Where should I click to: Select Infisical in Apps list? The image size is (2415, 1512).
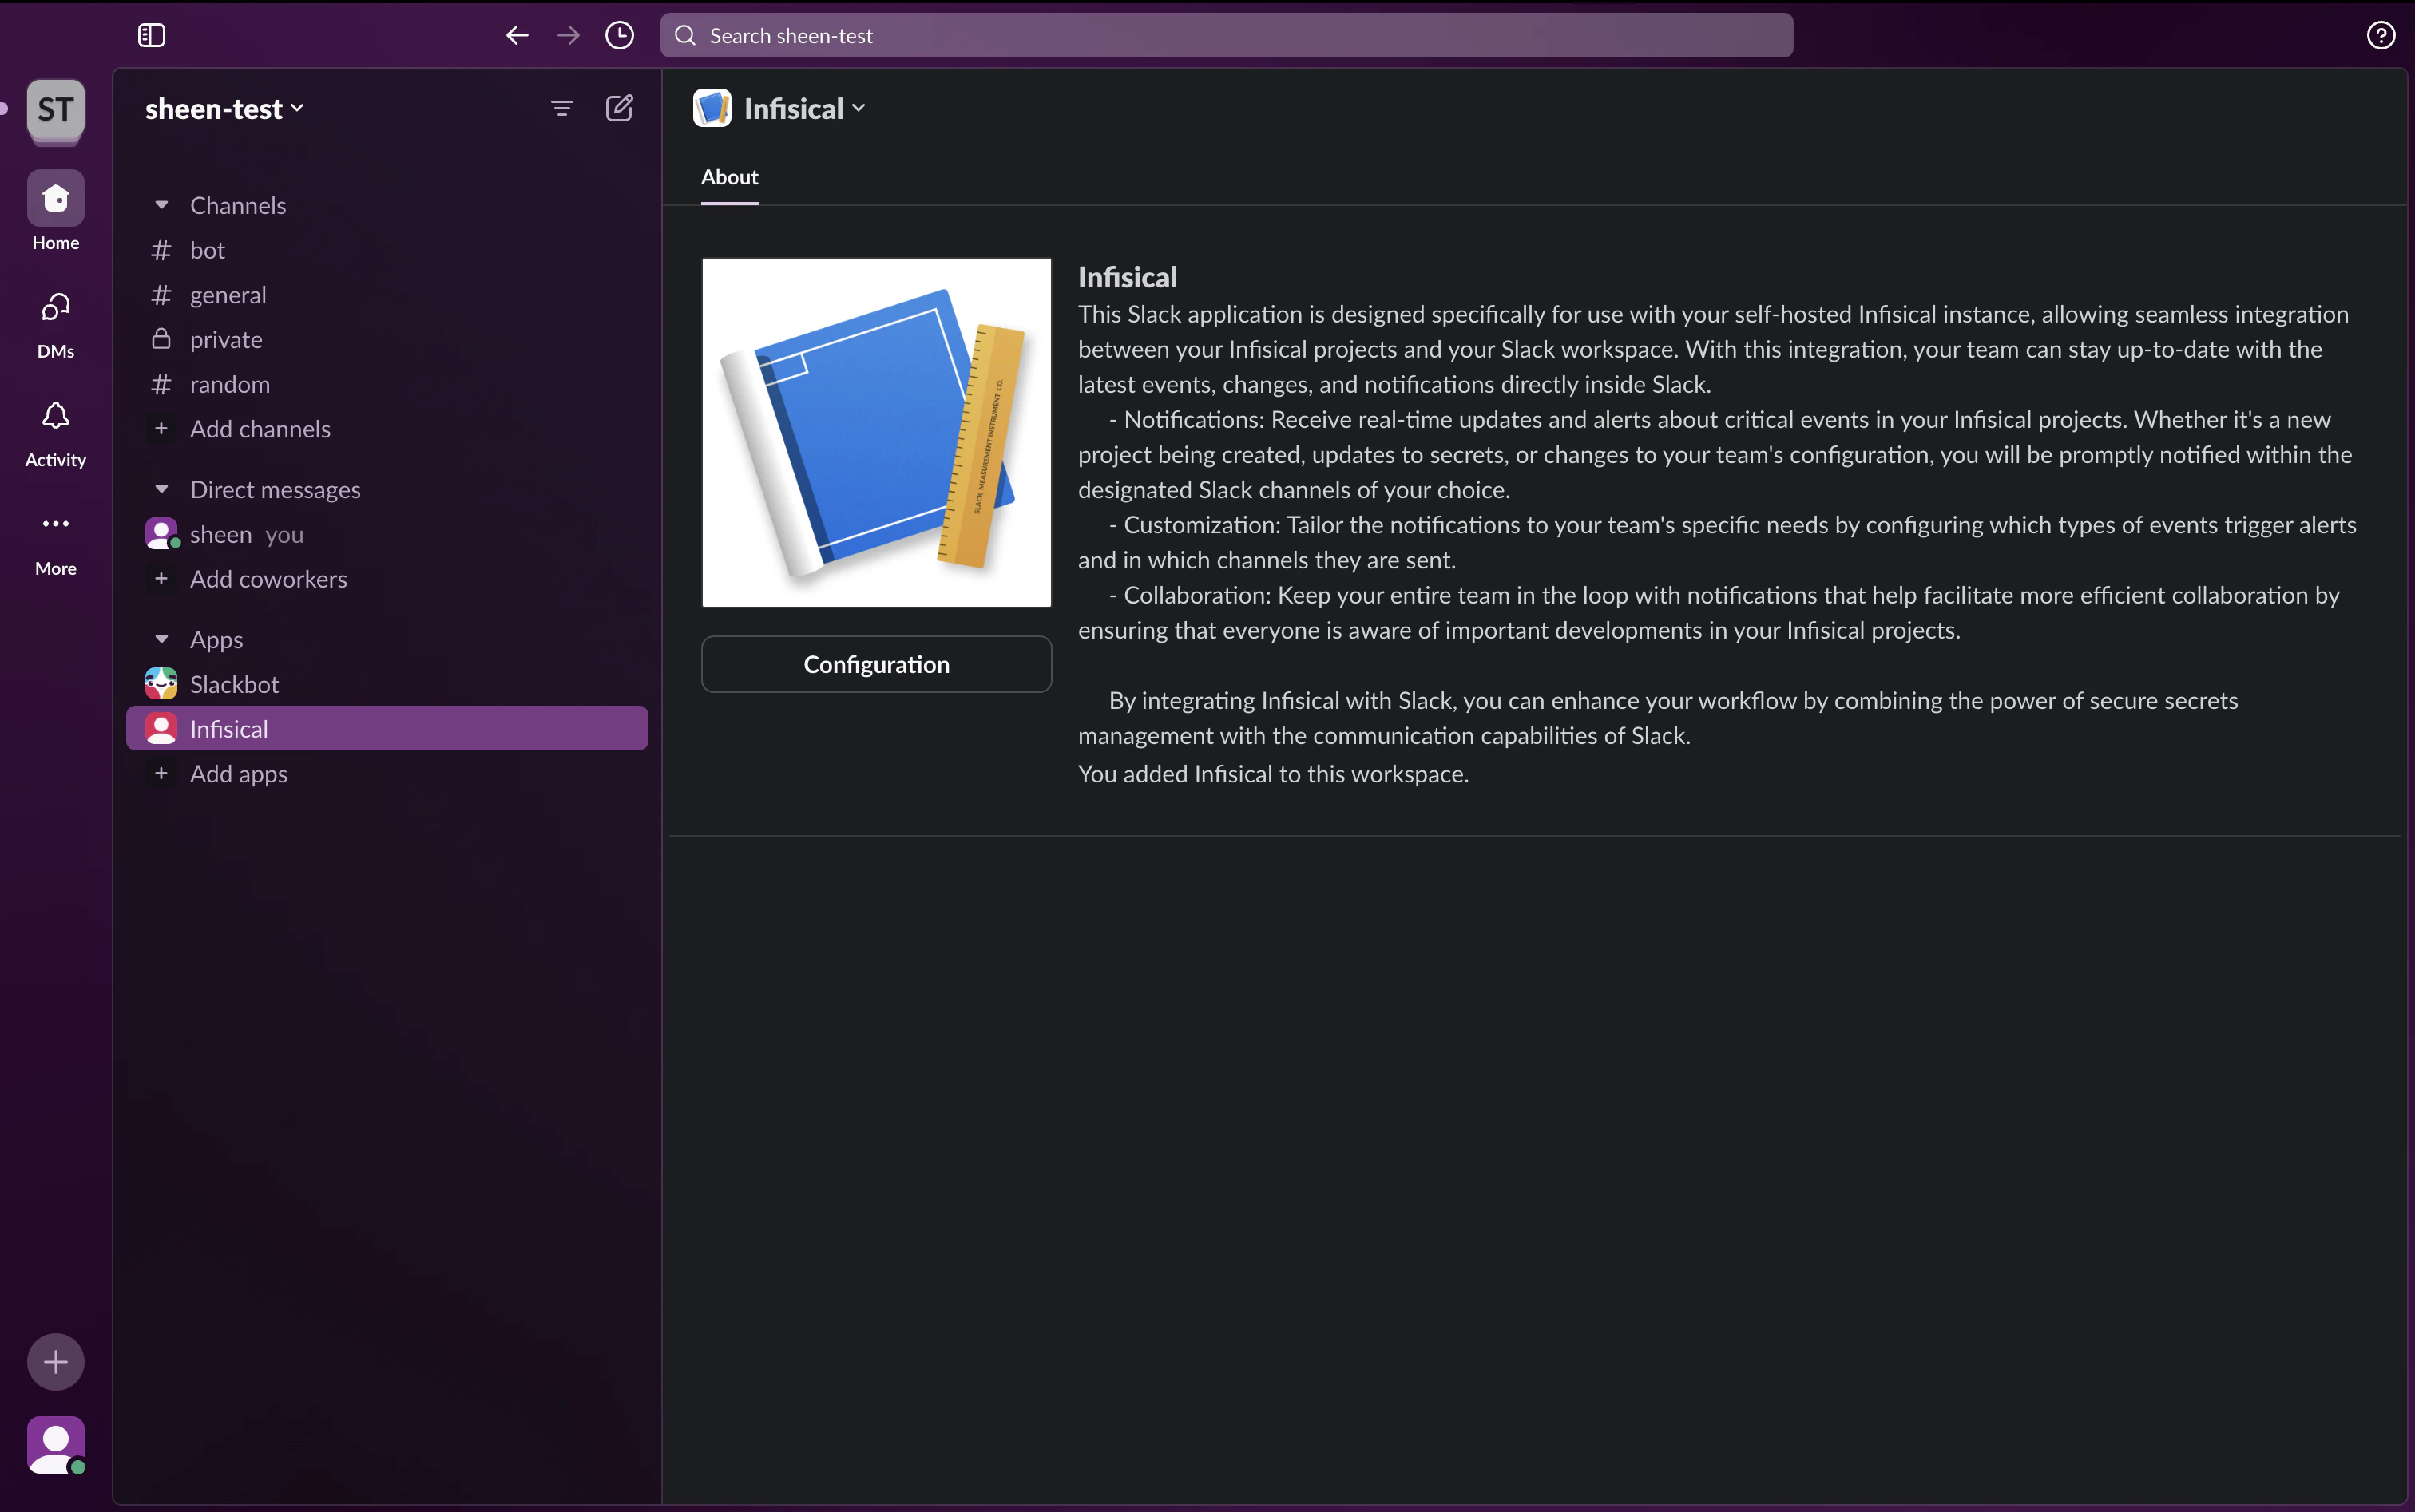point(387,728)
